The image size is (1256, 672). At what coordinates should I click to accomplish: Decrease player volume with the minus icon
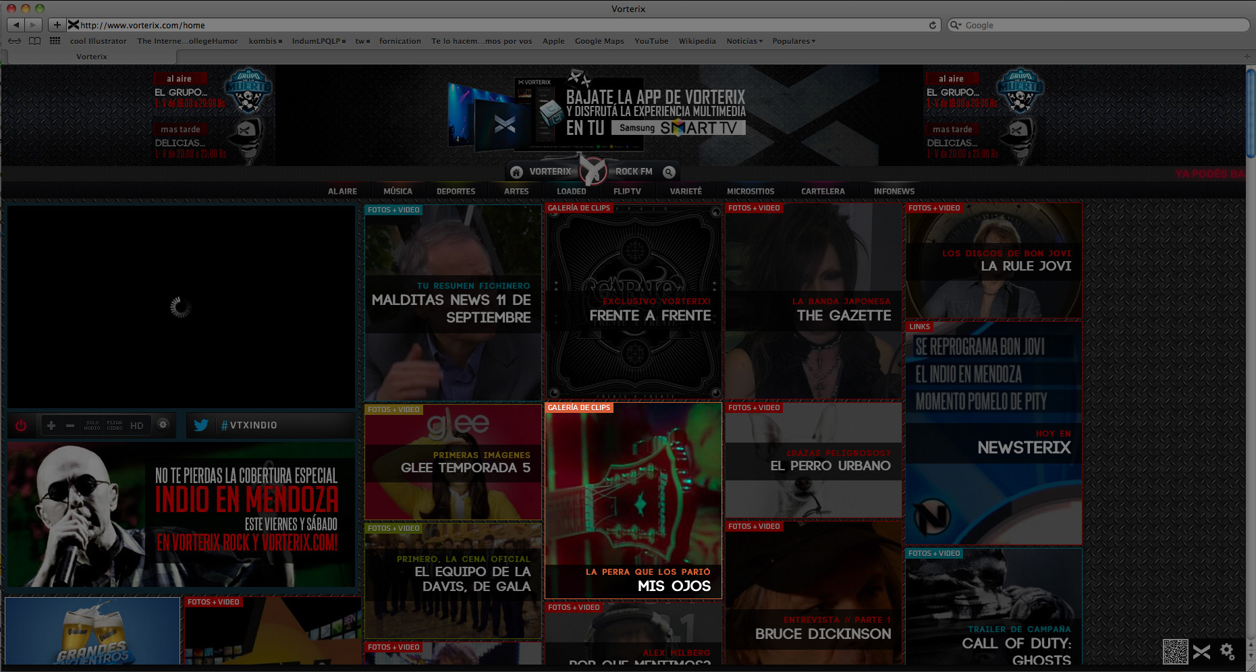70,425
